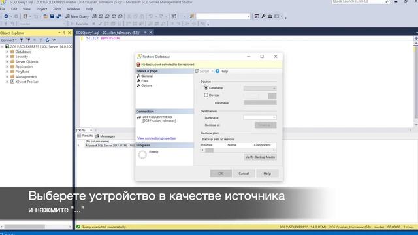418x235 pixels.
Task: Switch to the Messages tab
Action: point(105,136)
